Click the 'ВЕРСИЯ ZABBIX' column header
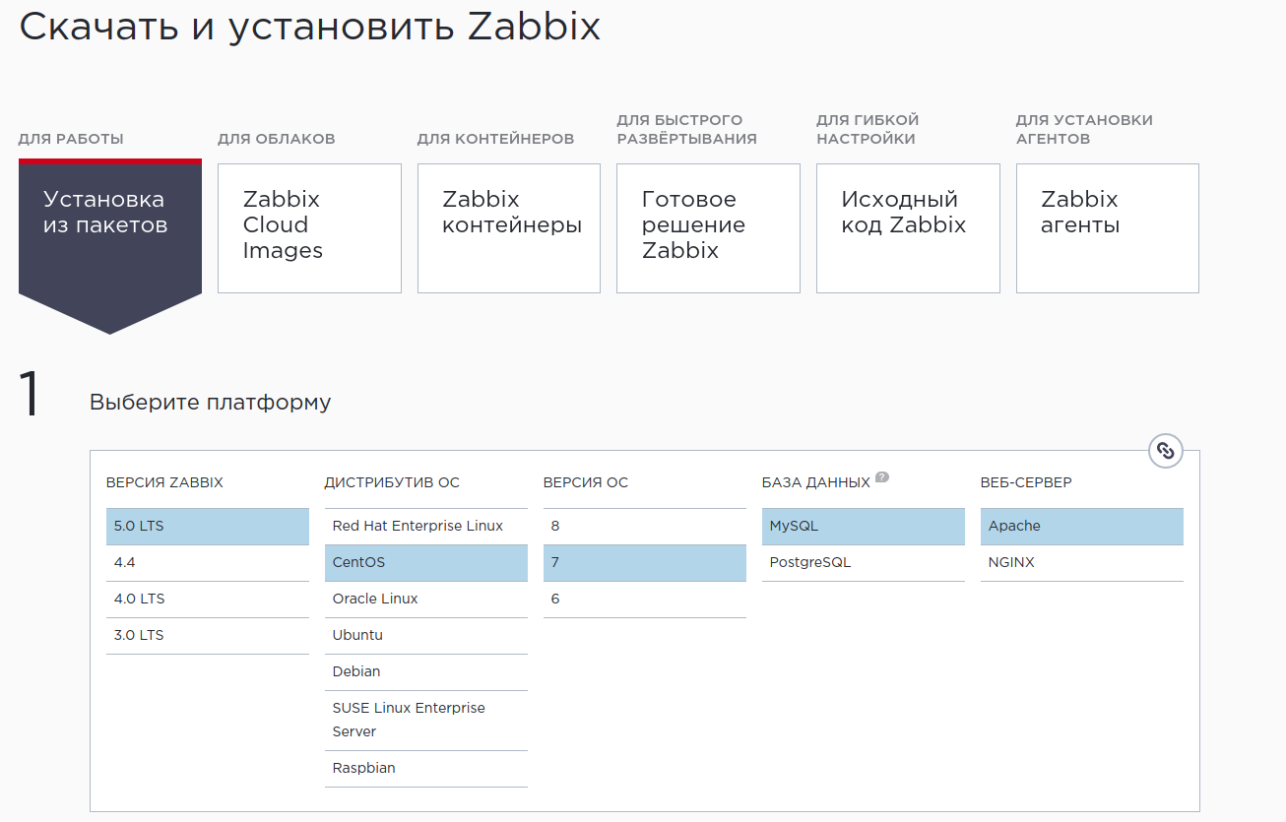 [x=164, y=483]
